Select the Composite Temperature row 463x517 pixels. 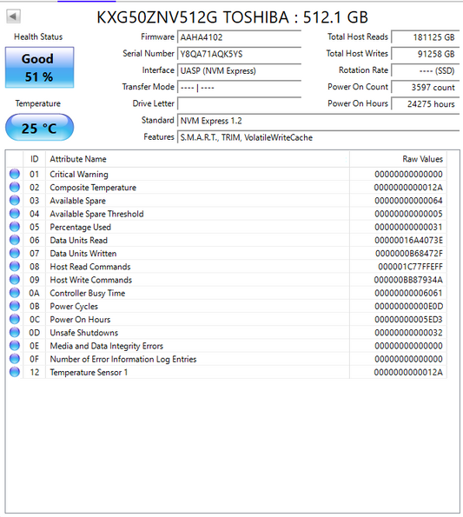coord(226,188)
